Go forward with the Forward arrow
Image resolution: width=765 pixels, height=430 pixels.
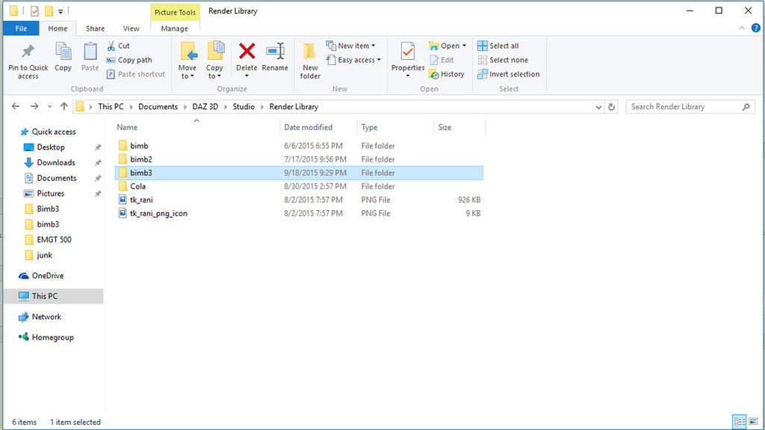point(34,106)
